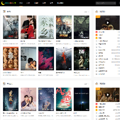The height and width of the screenshot is (120, 120).
Task: Click the TV icon heading the TV series section
Action: click(4, 84)
